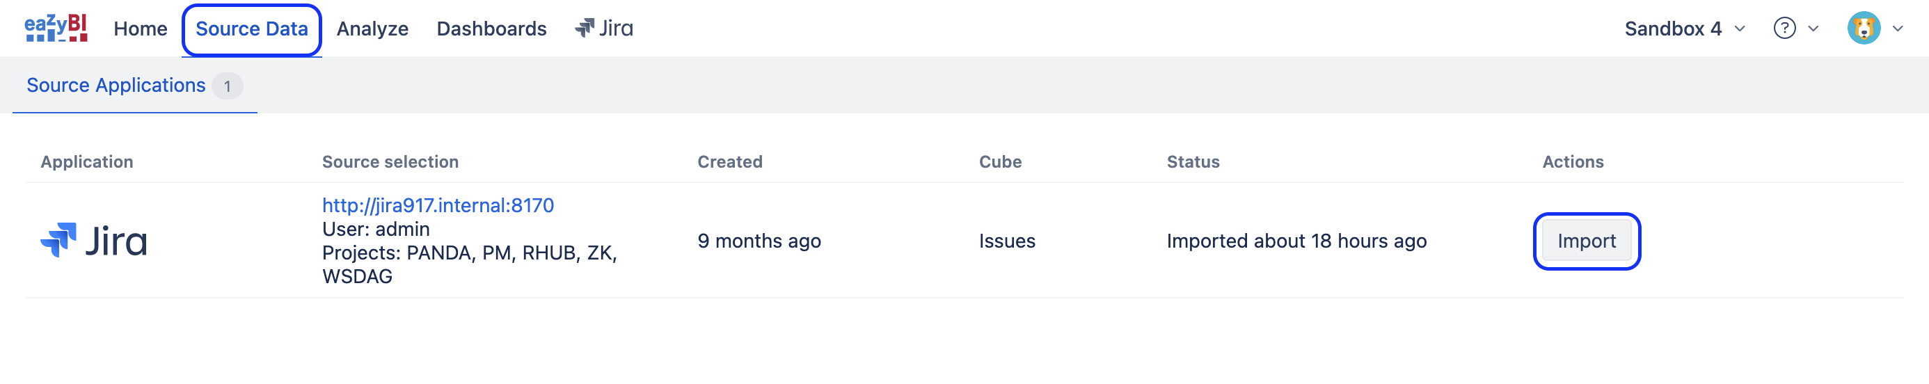The image size is (1929, 384).
Task: Go to the Home menu item
Action: point(140,29)
